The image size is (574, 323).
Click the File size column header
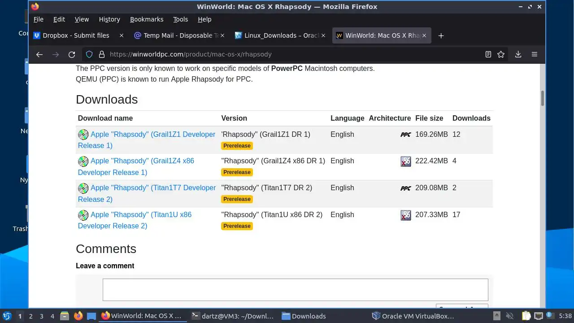[x=429, y=118]
